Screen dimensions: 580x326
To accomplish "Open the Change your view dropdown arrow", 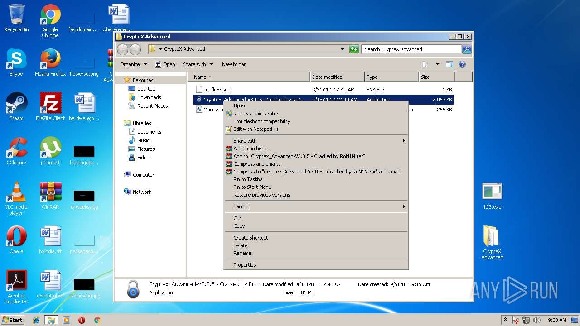I will [437, 64].
